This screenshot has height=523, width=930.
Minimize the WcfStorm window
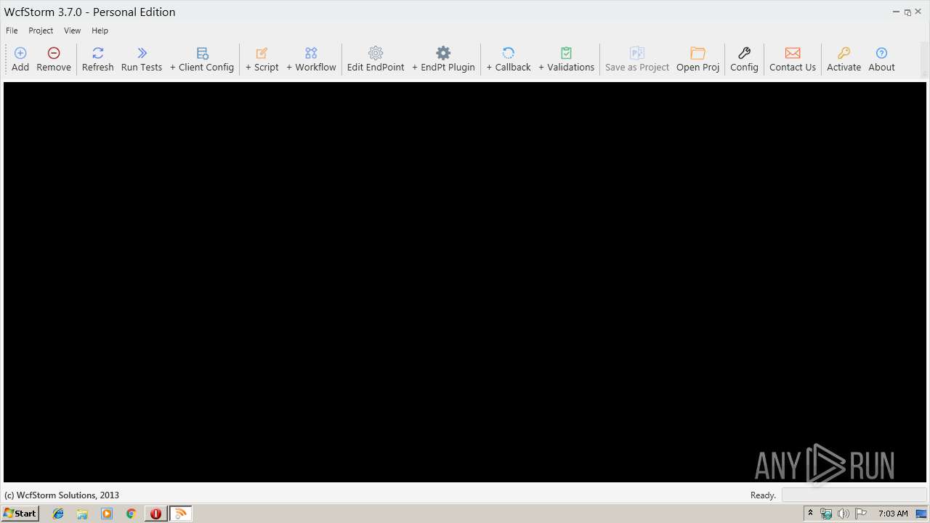[x=896, y=12]
